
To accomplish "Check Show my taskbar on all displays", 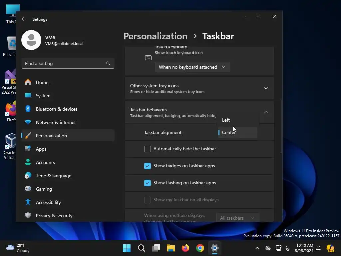I will click(x=148, y=200).
